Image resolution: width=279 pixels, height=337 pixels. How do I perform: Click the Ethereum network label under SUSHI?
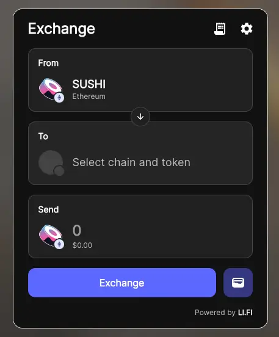[x=89, y=96]
